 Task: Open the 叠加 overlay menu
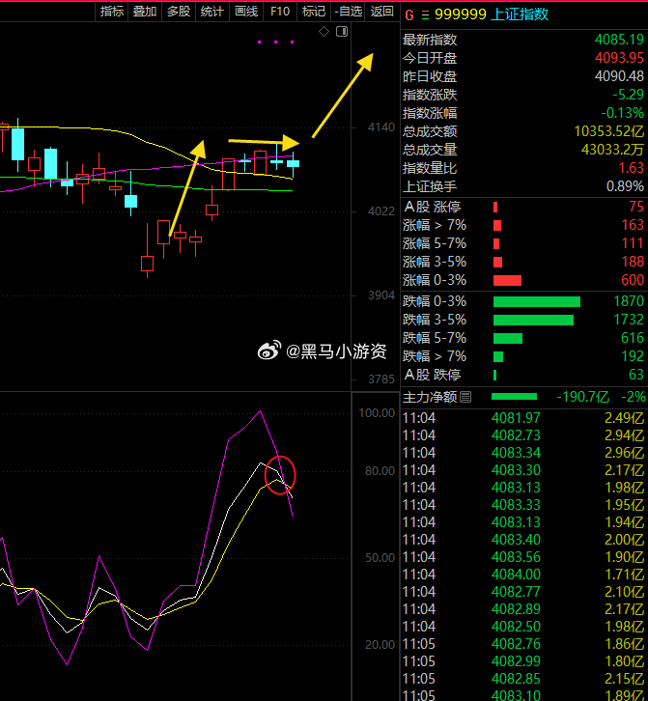point(145,12)
